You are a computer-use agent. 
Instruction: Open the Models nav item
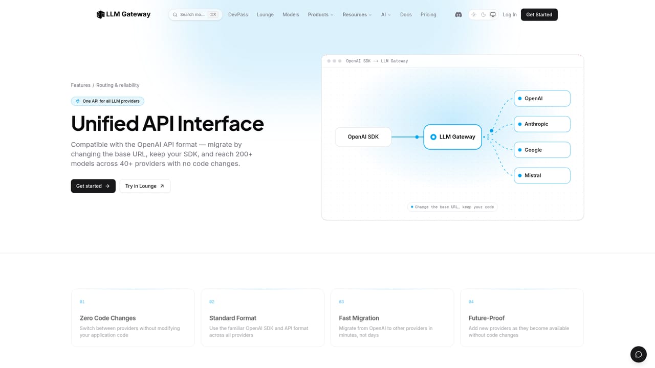click(x=291, y=15)
